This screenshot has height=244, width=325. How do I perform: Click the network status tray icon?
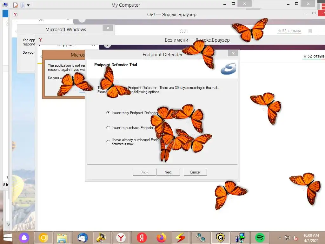(288, 238)
